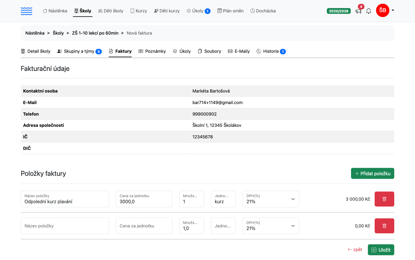Click Nástěnka breadcrumb link

35,33
